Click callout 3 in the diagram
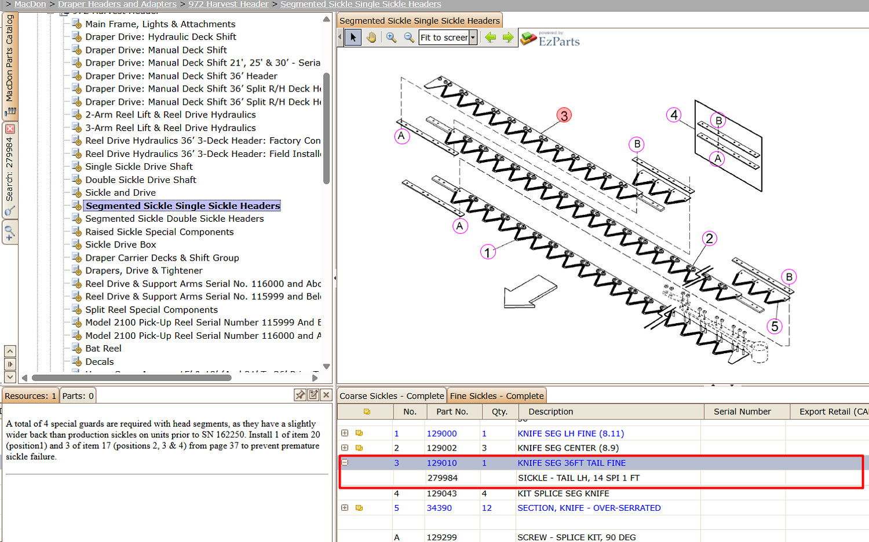Image resolution: width=869 pixels, height=542 pixels. tap(564, 115)
